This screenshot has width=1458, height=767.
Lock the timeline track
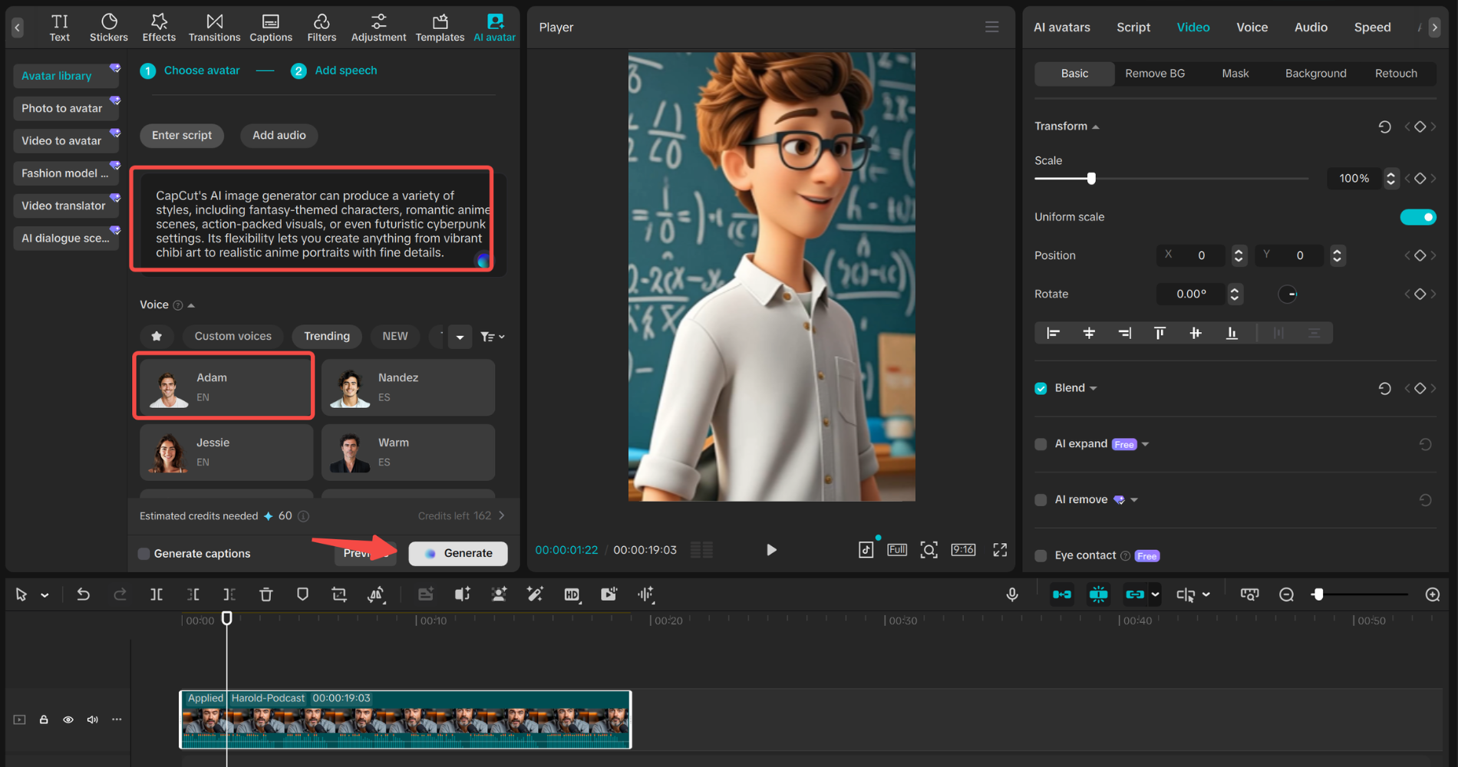(x=44, y=719)
